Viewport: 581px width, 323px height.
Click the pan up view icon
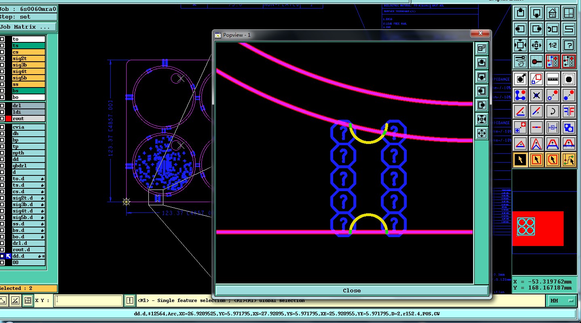pos(520,13)
